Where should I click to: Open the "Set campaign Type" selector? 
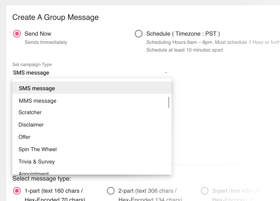[x=86, y=73]
